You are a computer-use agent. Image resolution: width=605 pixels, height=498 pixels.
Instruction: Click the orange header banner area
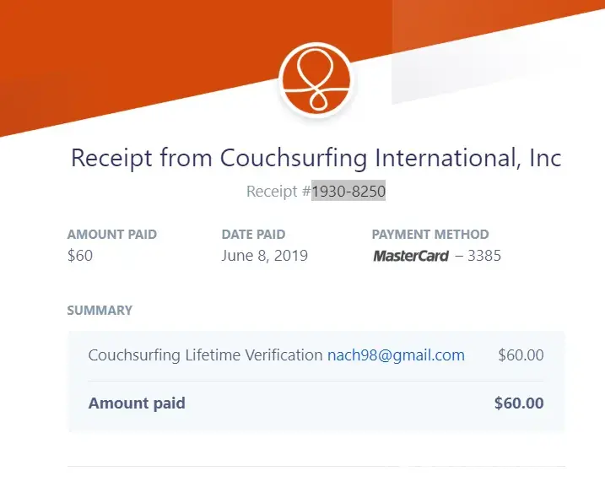tap(127, 51)
